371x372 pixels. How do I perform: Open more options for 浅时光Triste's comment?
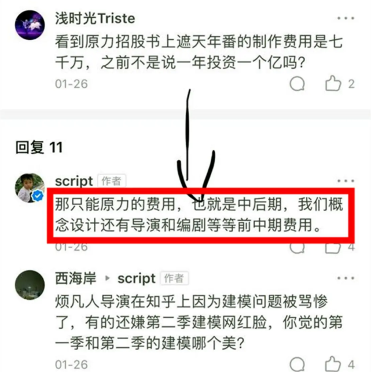[346, 18]
